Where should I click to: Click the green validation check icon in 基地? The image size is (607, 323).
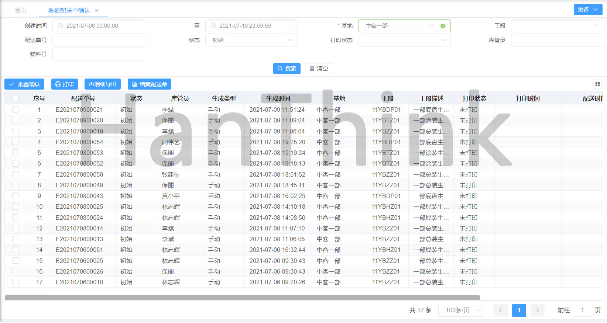(443, 26)
